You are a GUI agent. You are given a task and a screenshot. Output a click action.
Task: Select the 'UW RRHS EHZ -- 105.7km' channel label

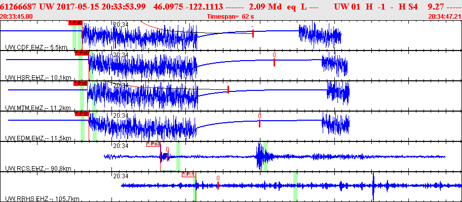[x=42, y=199]
